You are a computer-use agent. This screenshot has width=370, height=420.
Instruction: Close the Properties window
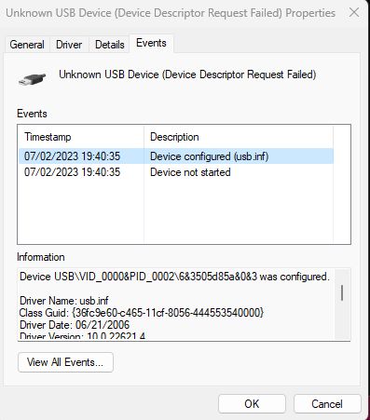pos(354,13)
